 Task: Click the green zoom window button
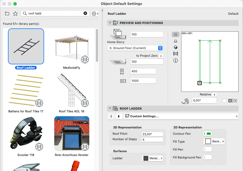(15, 4)
